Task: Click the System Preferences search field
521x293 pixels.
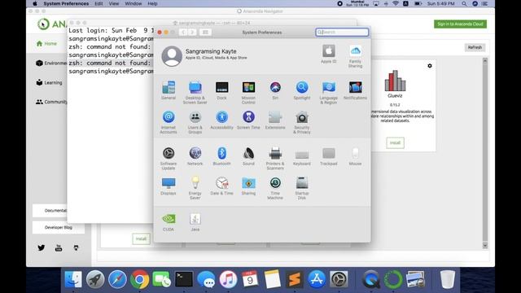Action: click(342, 33)
